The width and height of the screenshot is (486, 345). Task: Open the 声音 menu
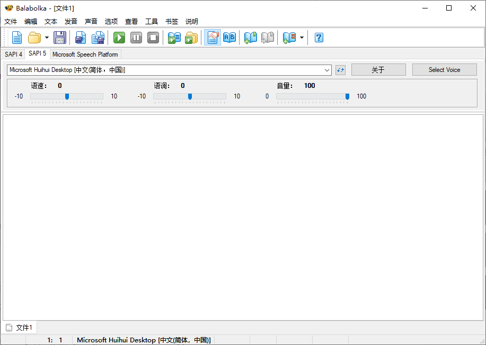[x=91, y=21]
